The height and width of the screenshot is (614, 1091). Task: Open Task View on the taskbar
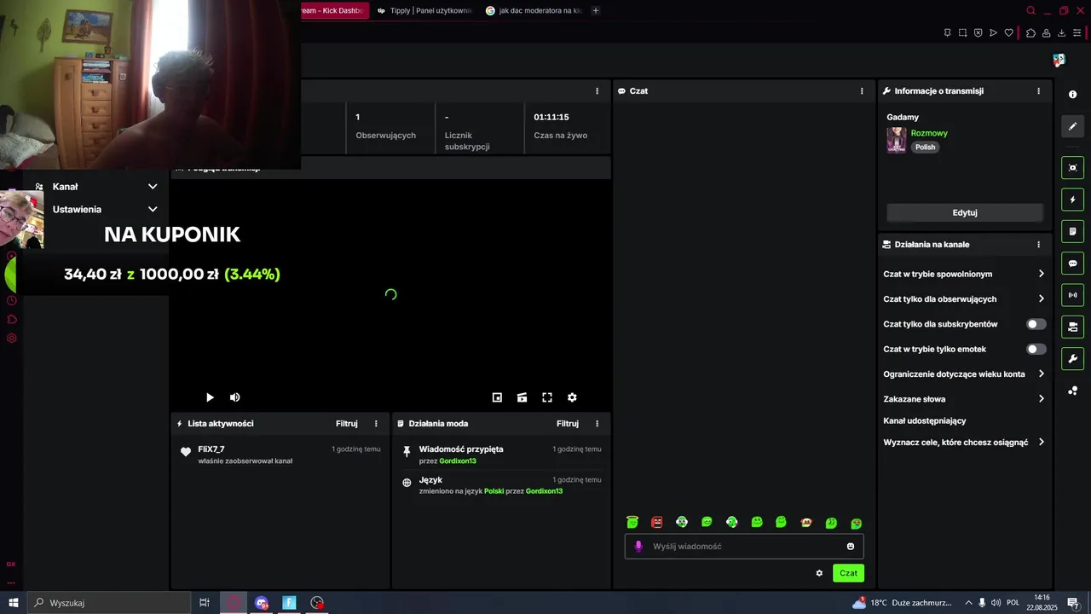point(205,603)
